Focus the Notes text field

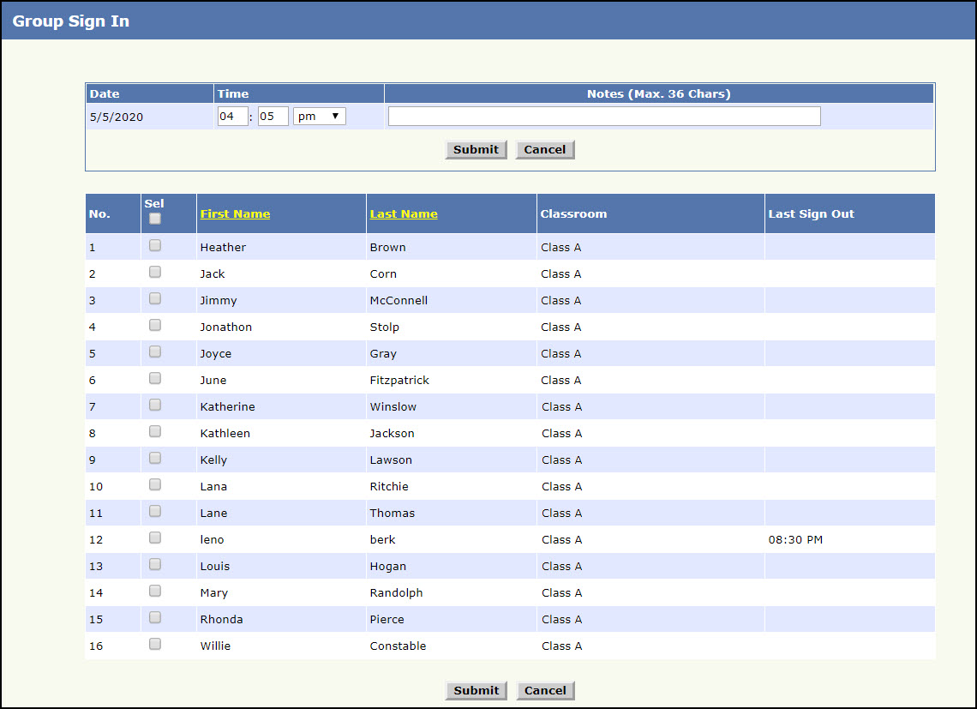(x=604, y=116)
